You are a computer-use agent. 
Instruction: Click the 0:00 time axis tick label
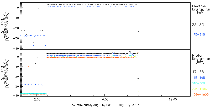tap(105, 99)
